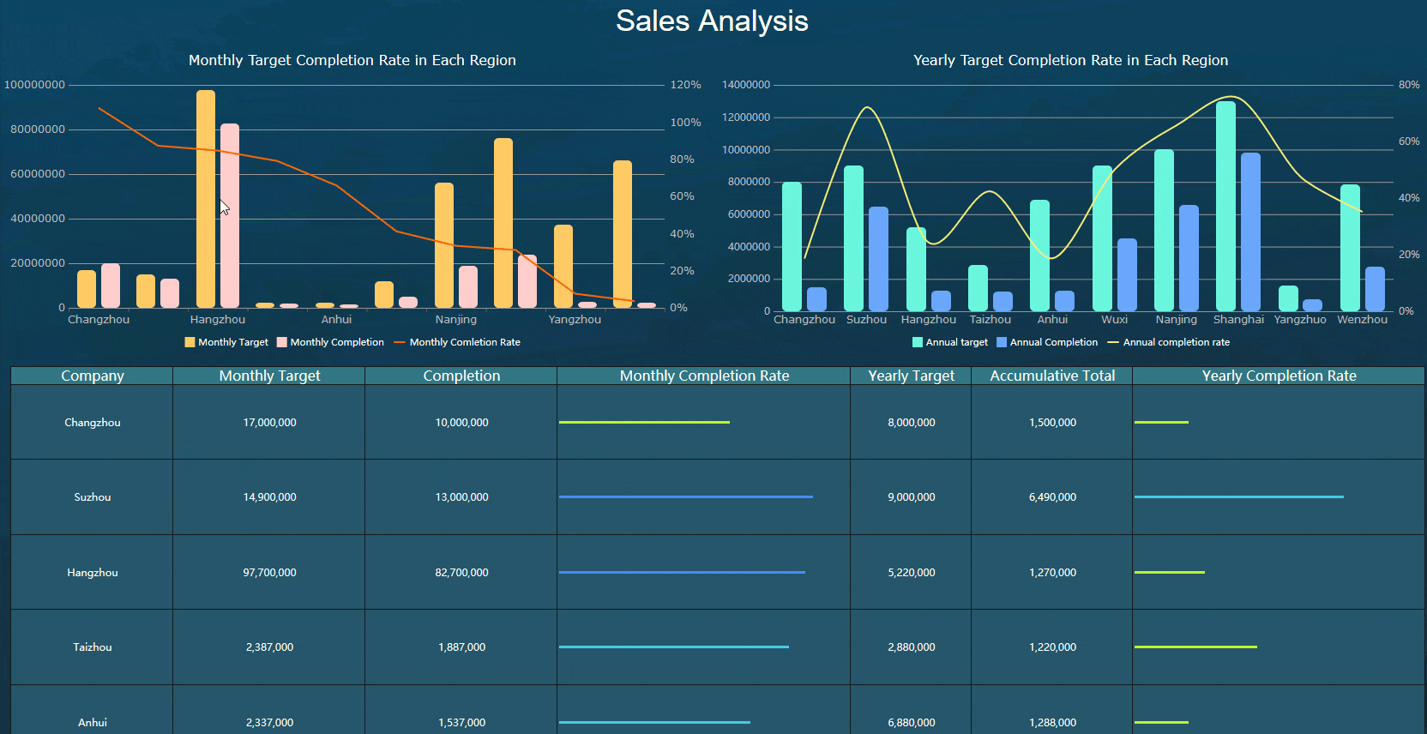The image size is (1427, 734).
Task: Toggle the Annual Completion legend item
Action: click(1047, 342)
